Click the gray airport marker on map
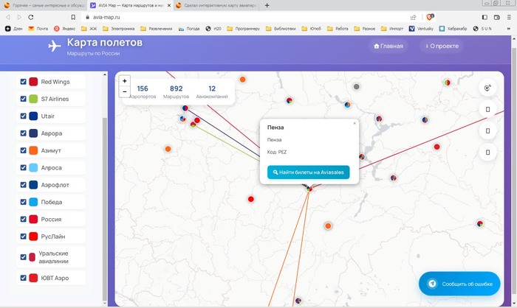This screenshot has width=517, height=308. 356,86
